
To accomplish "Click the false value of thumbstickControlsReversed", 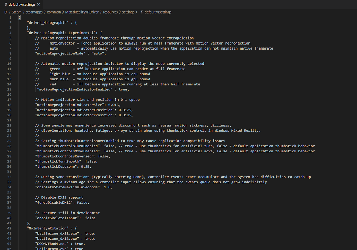I will pyautogui.click(x=103, y=156).
